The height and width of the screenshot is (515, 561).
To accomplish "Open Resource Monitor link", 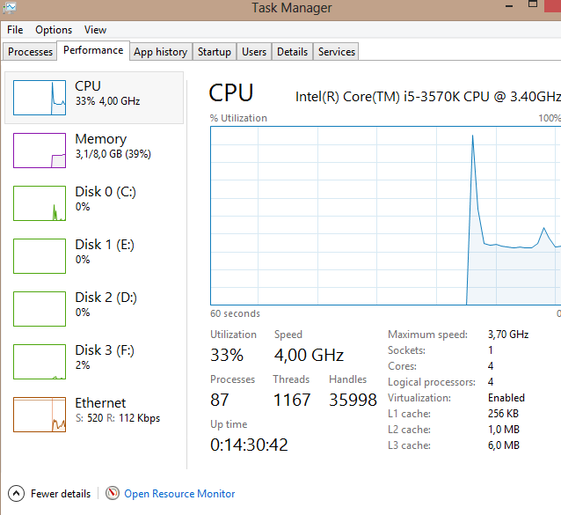I will 179,494.
